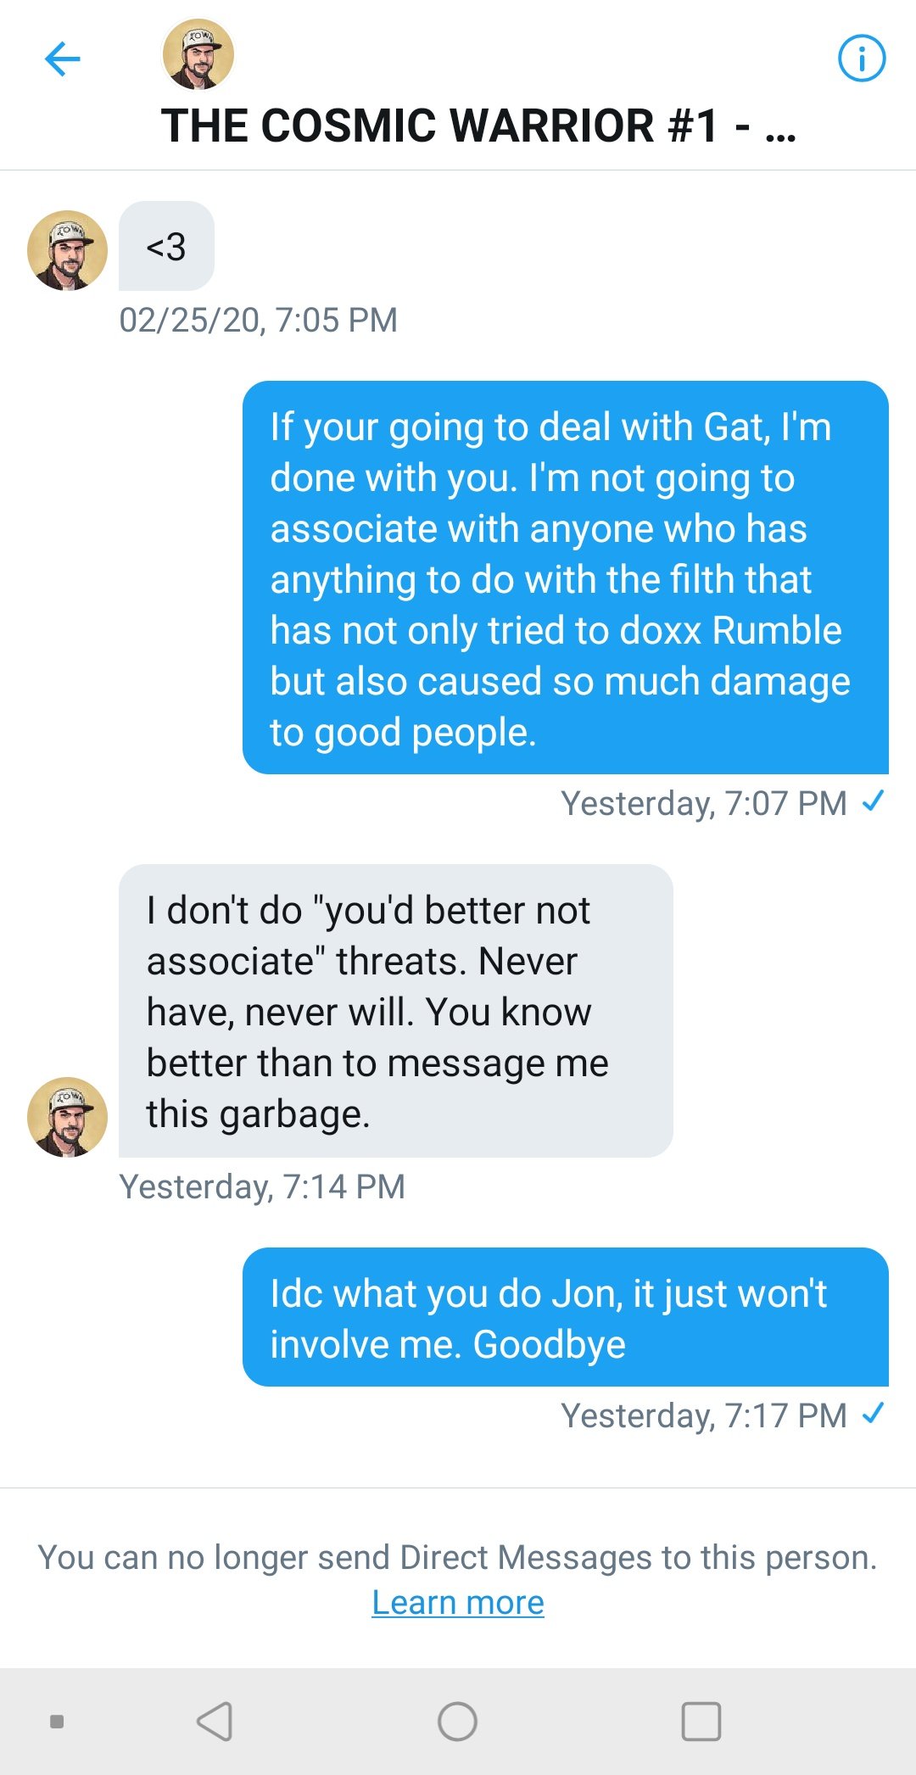Screen dimensions: 916x1775
Task: Select the "you'd better not associate" reply
Action: [396, 1011]
